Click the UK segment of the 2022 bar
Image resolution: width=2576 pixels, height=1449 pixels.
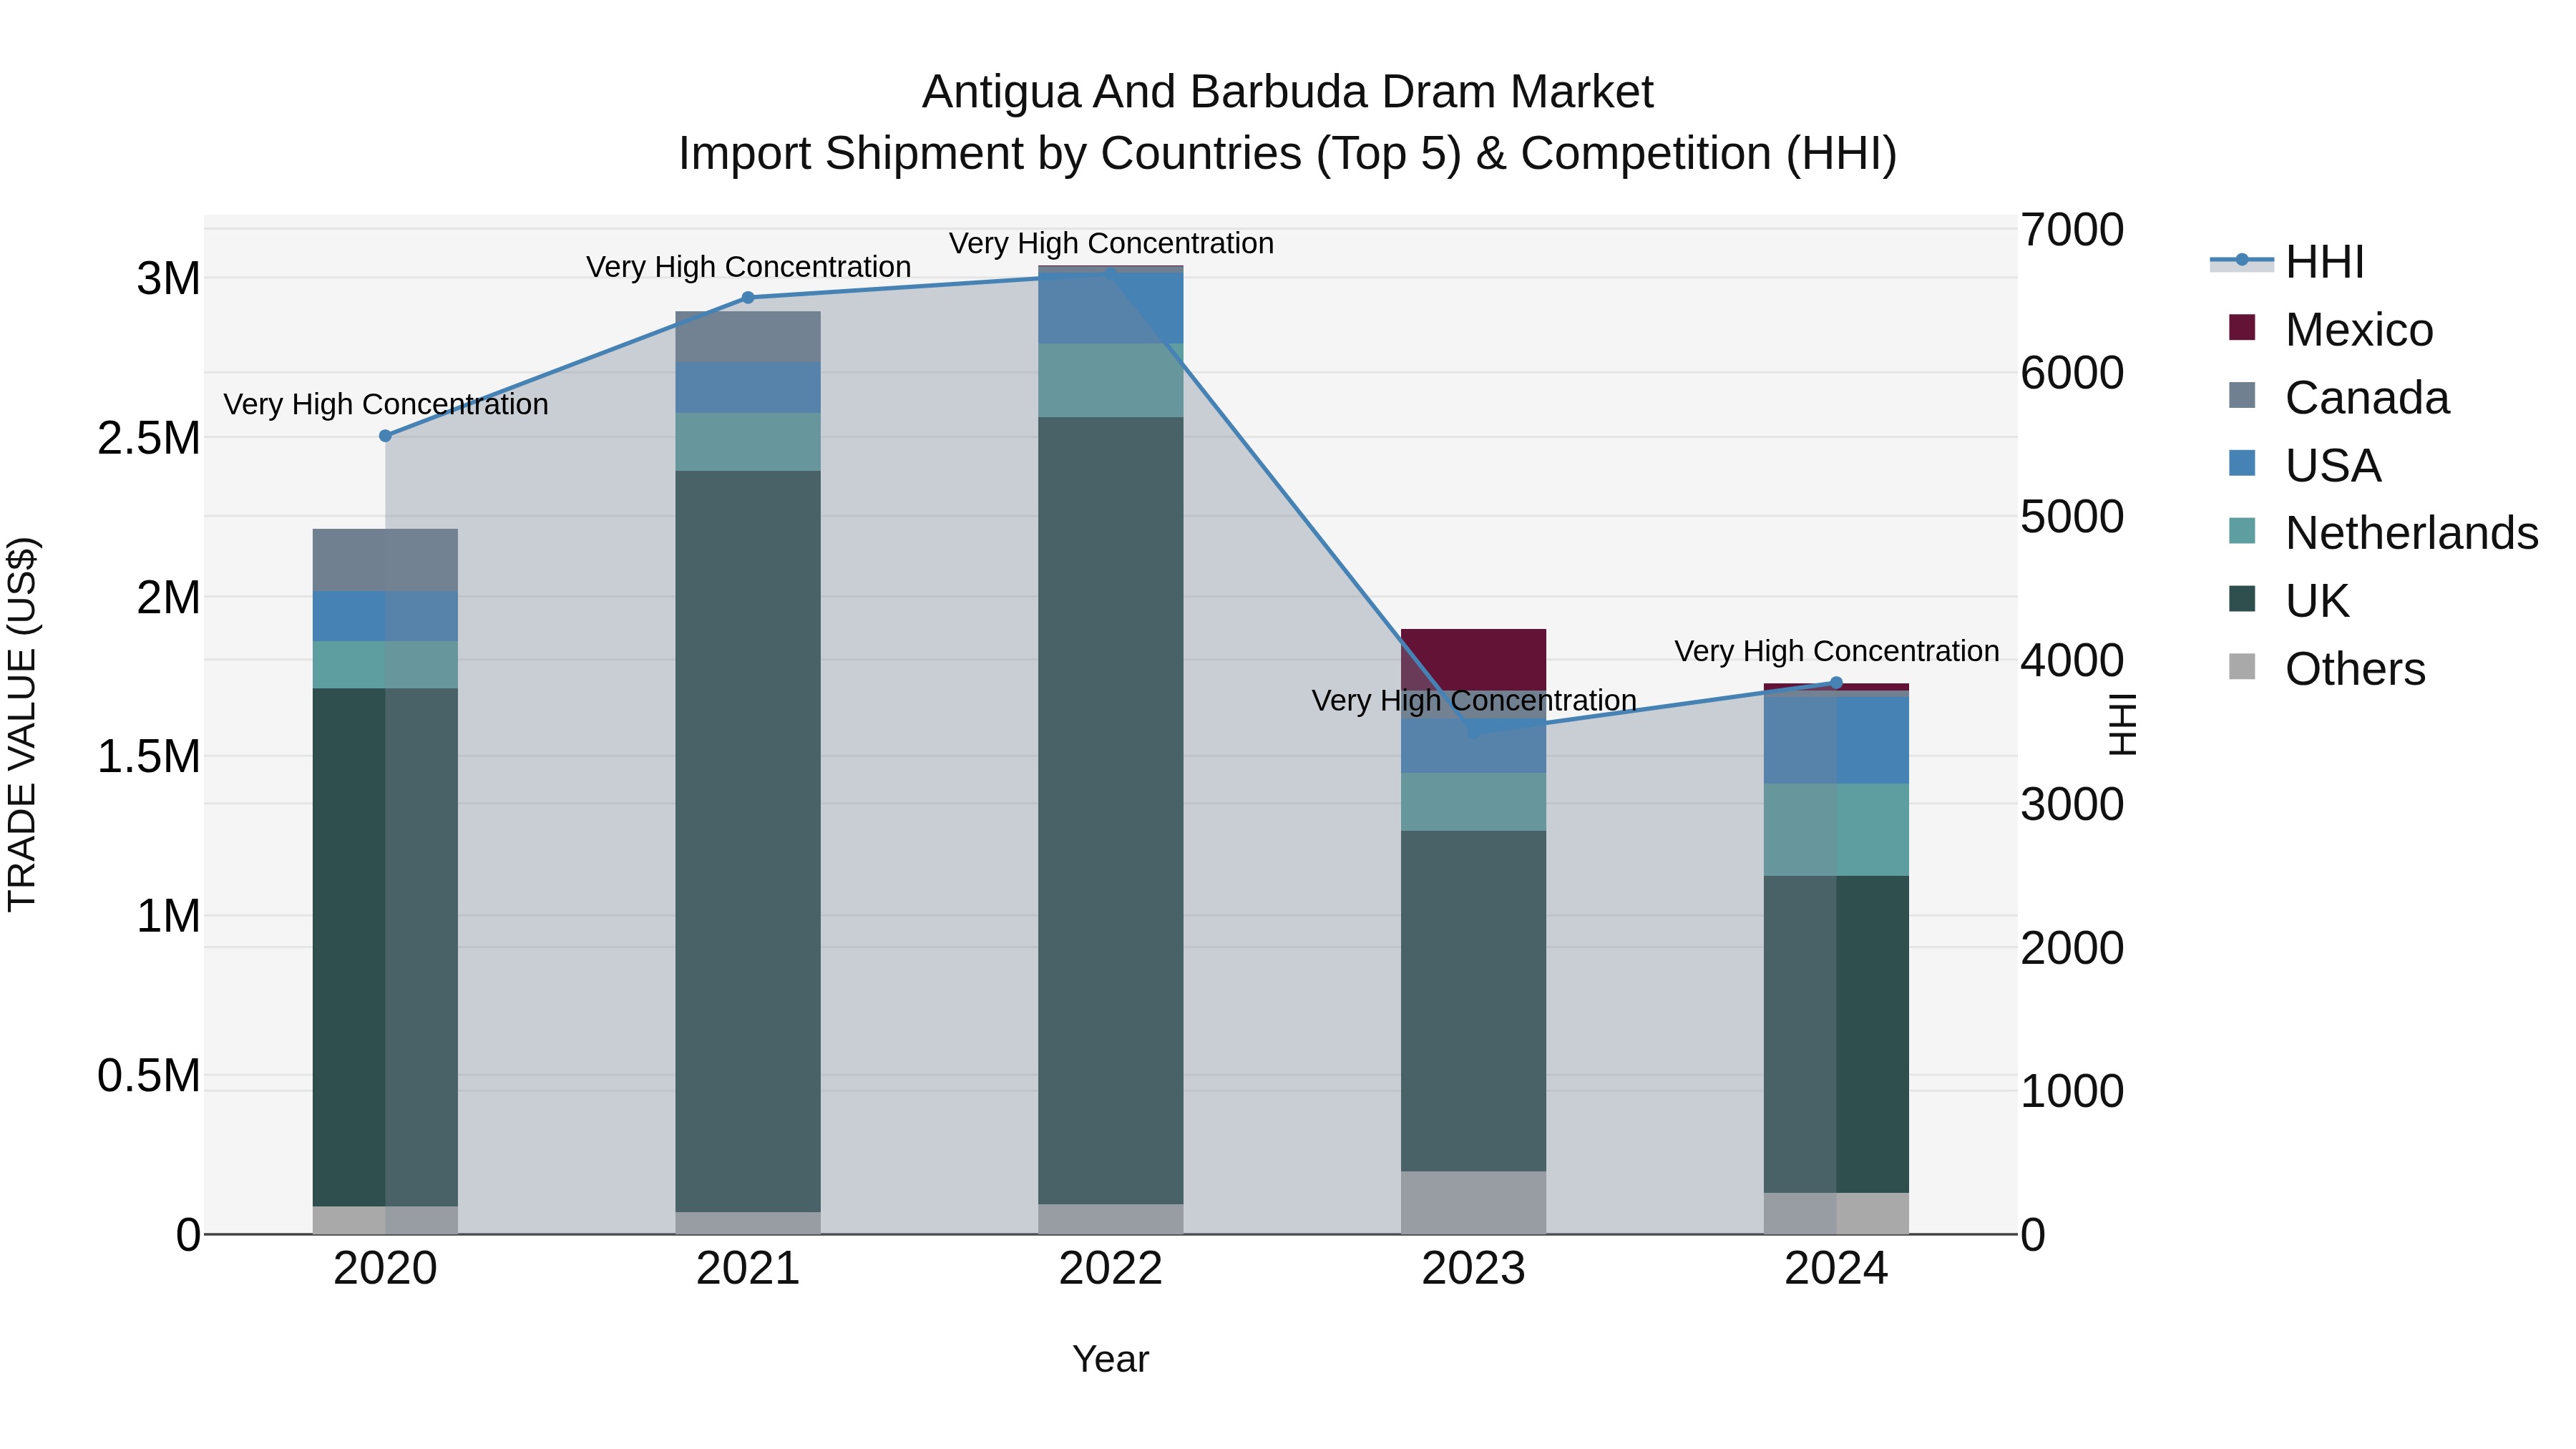pyautogui.click(x=1111, y=810)
